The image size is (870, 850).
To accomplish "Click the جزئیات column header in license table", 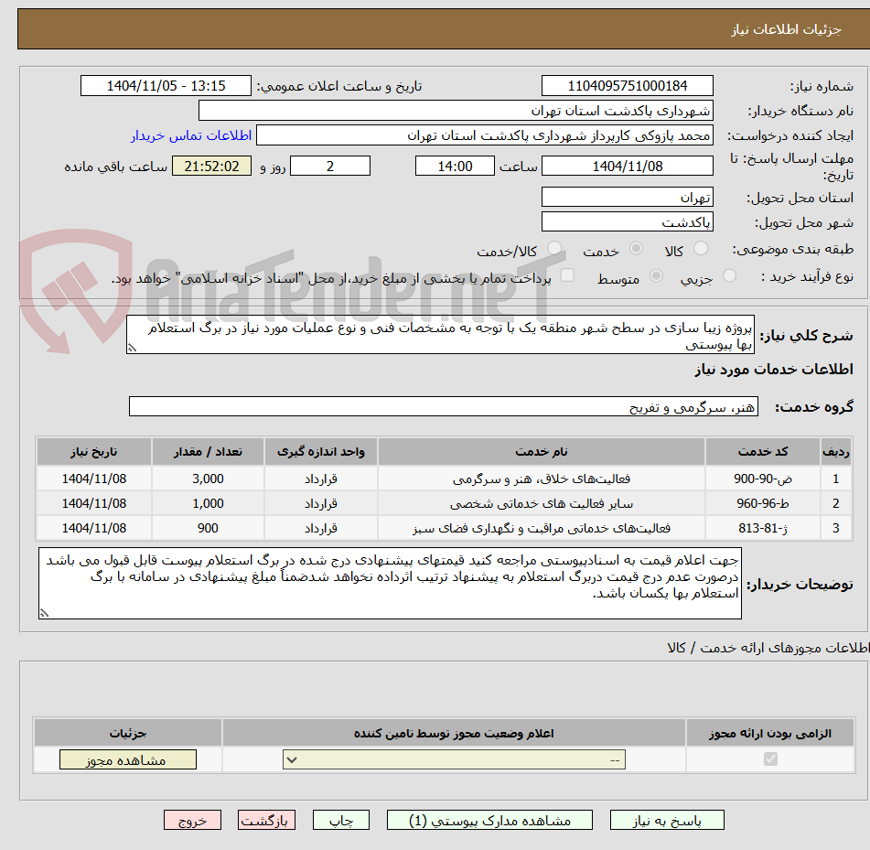I will [127, 733].
